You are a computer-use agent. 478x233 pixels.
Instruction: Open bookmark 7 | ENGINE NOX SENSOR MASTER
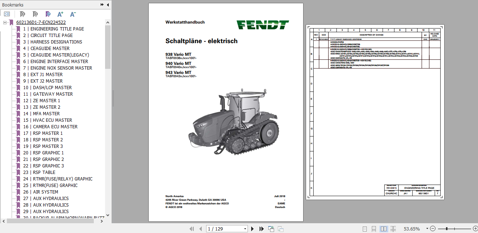(57, 68)
